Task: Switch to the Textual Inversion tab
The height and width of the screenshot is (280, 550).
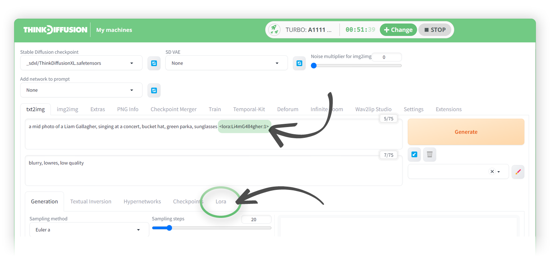Action: click(x=91, y=201)
